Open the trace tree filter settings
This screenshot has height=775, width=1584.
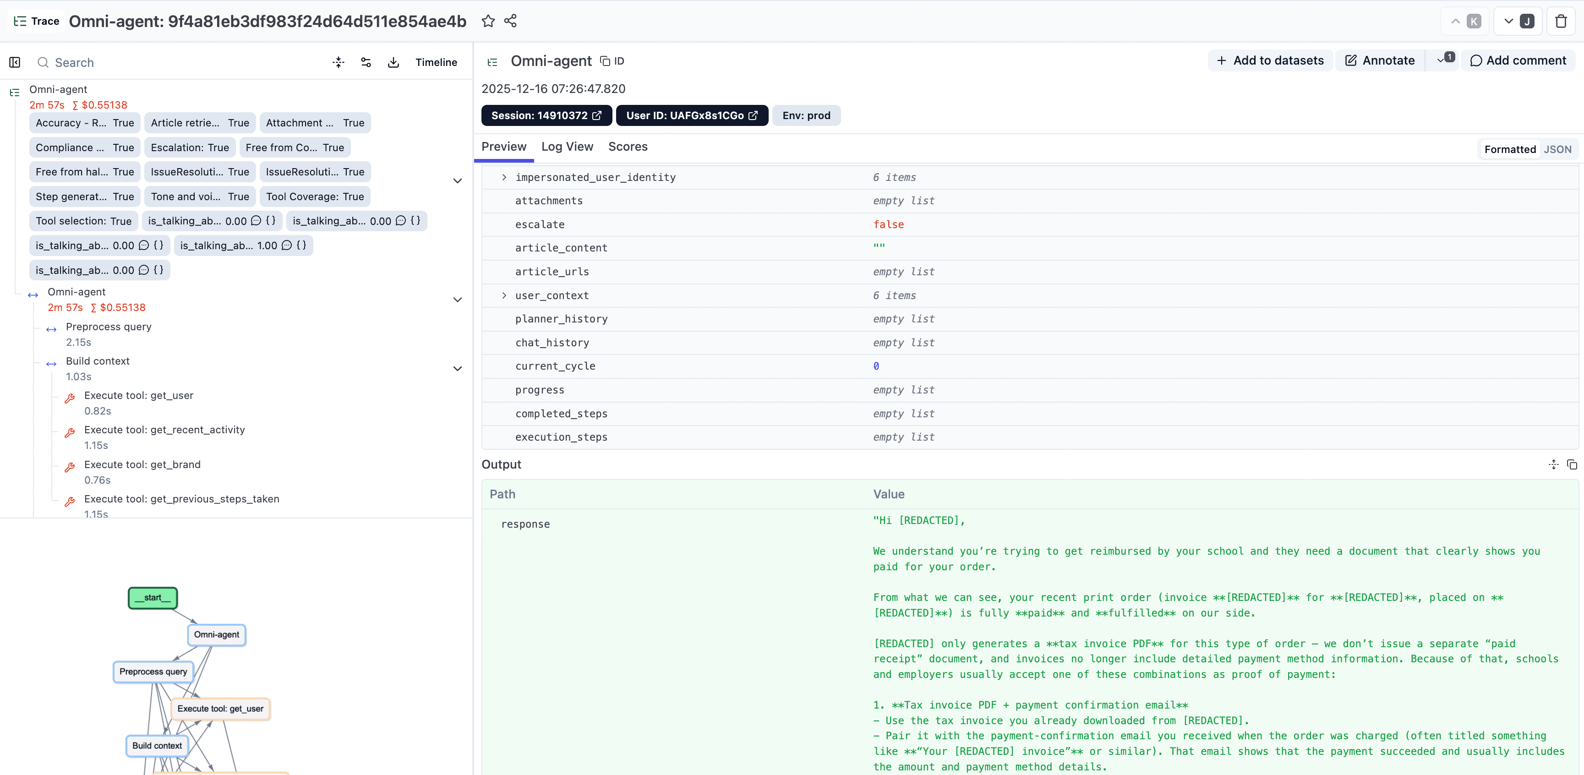[x=366, y=62]
